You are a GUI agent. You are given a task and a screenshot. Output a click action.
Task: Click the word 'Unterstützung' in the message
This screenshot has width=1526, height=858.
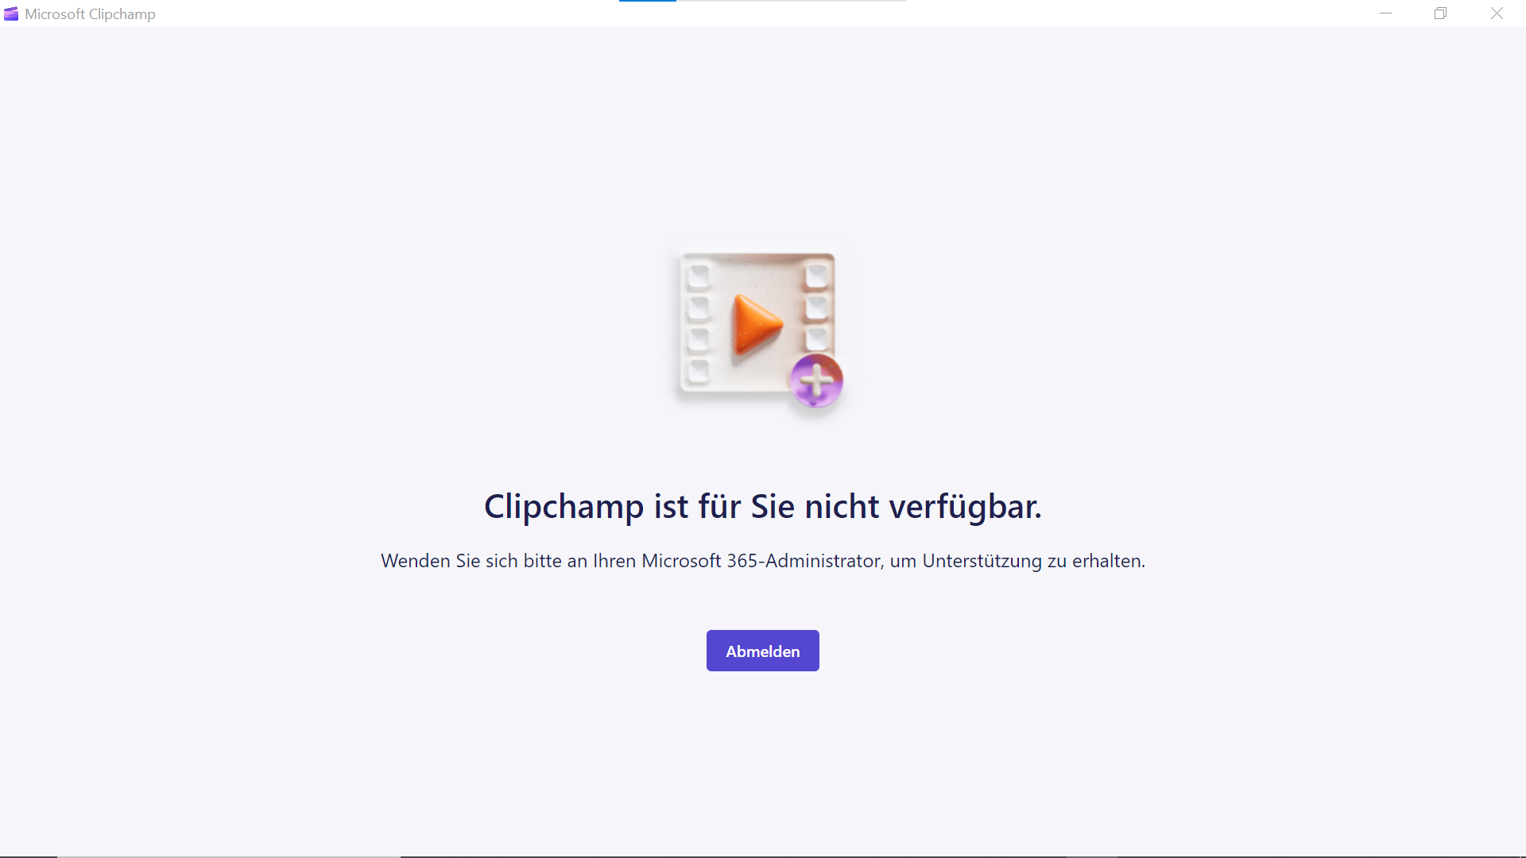pos(982,561)
